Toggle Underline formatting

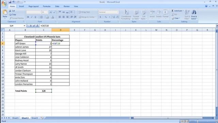[35, 17]
